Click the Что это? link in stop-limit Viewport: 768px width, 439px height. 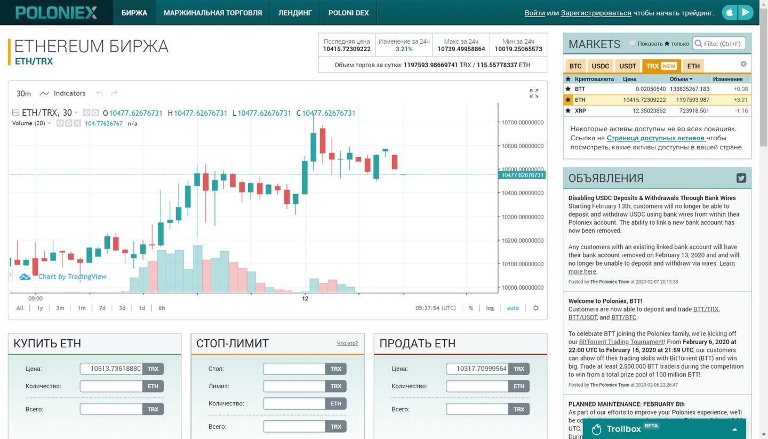347,344
